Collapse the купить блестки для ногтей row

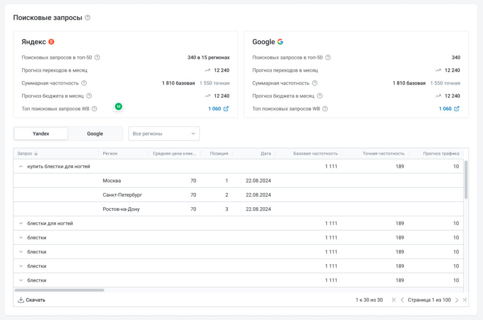21,167
